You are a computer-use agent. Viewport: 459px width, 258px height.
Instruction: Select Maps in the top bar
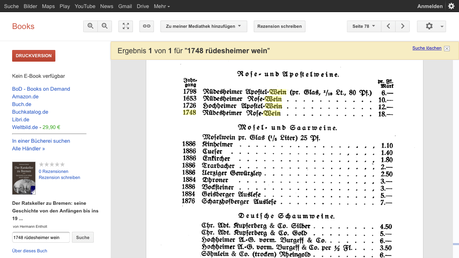pyautogui.click(x=48, y=6)
